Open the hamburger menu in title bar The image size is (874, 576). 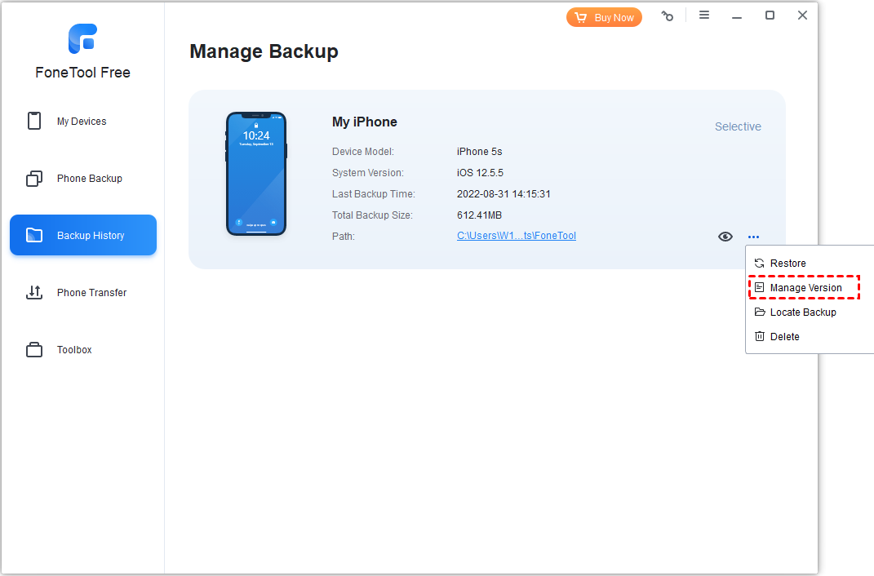pyautogui.click(x=704, y=16)
